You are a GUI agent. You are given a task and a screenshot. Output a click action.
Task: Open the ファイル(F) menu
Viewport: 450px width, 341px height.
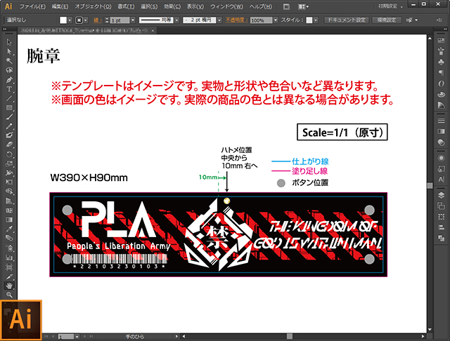click(x=32, y=6)
